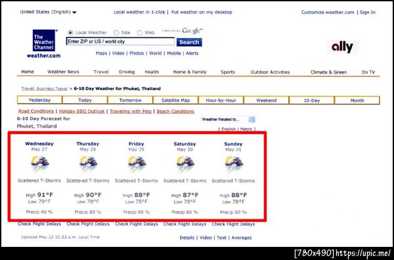Click the Sign In link
Viewport: 394px width, 260px height.
click(x=368, y=12)
